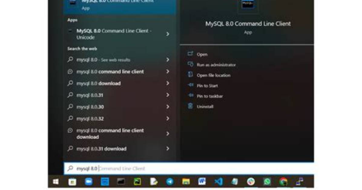Click the Open file location icon

pos(190,74)
